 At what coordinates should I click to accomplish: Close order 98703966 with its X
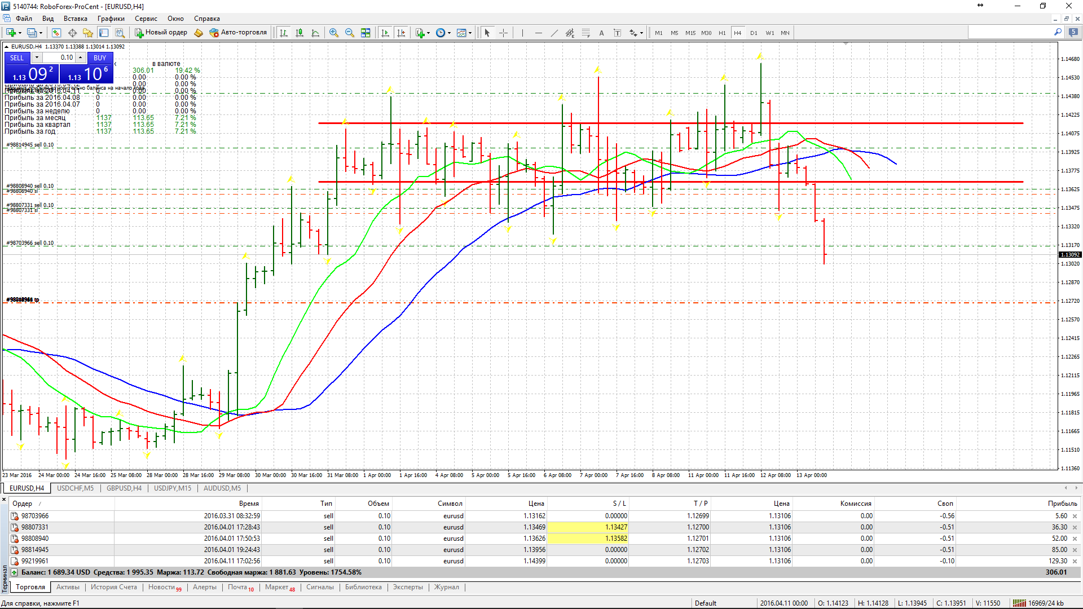coord(1075,516)
